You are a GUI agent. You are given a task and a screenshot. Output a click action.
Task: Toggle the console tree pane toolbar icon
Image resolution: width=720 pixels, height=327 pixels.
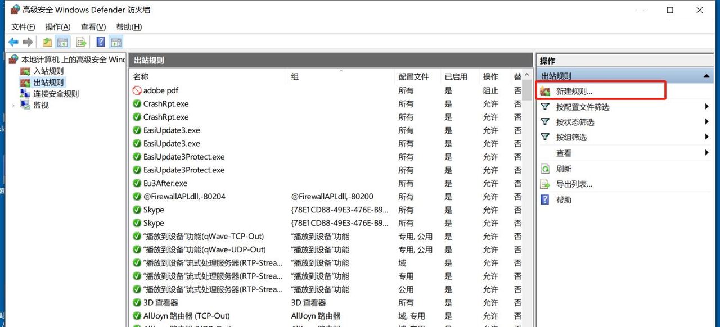(62, 42)
